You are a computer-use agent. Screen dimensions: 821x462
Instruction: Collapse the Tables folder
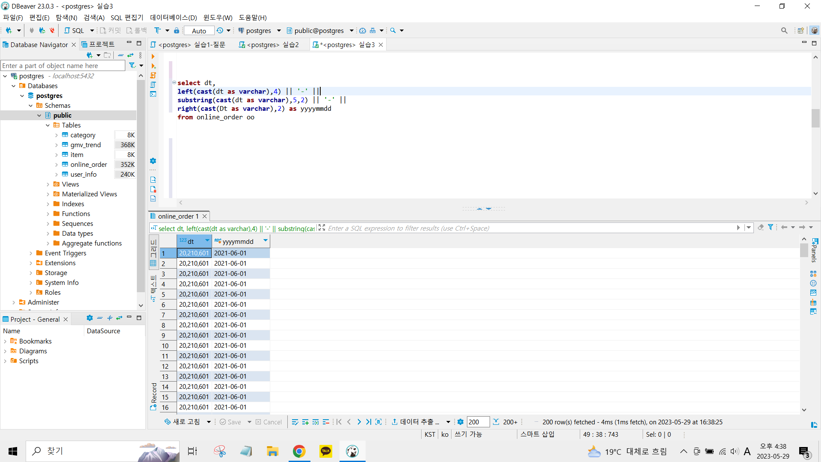pos(48,125)
